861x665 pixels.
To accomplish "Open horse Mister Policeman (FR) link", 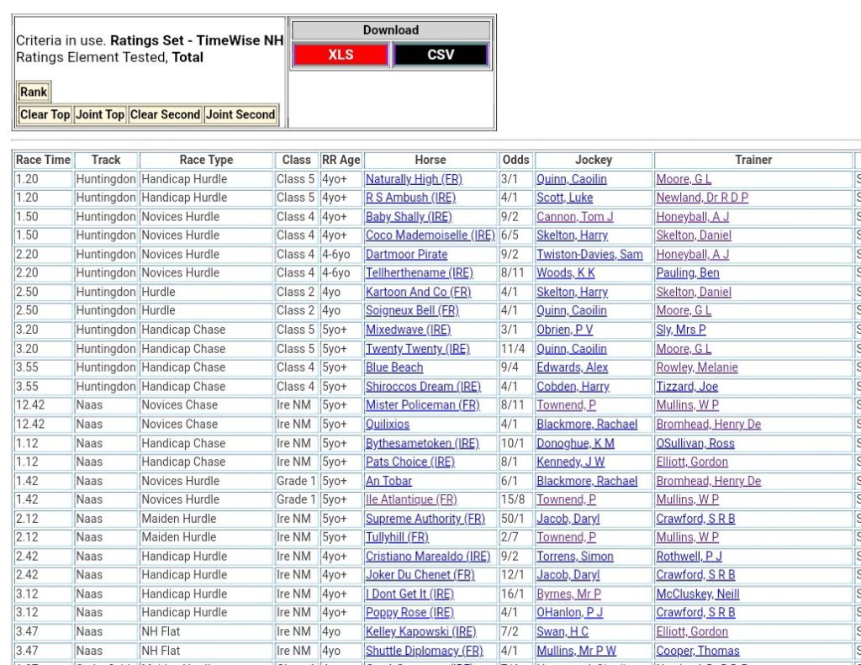I will click(x=422, y=405).
